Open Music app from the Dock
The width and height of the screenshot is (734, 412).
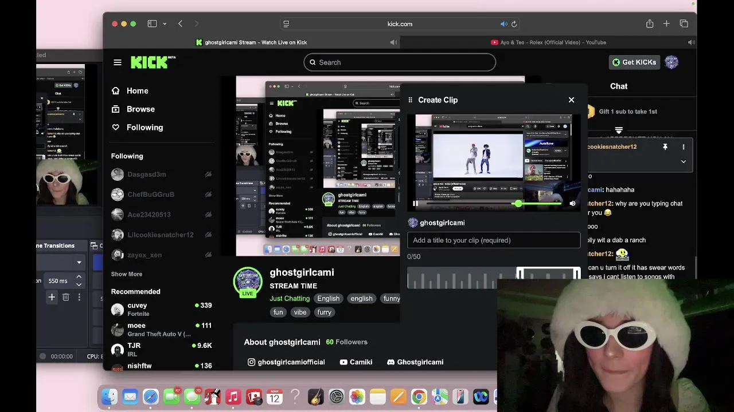tap(233, 397)
